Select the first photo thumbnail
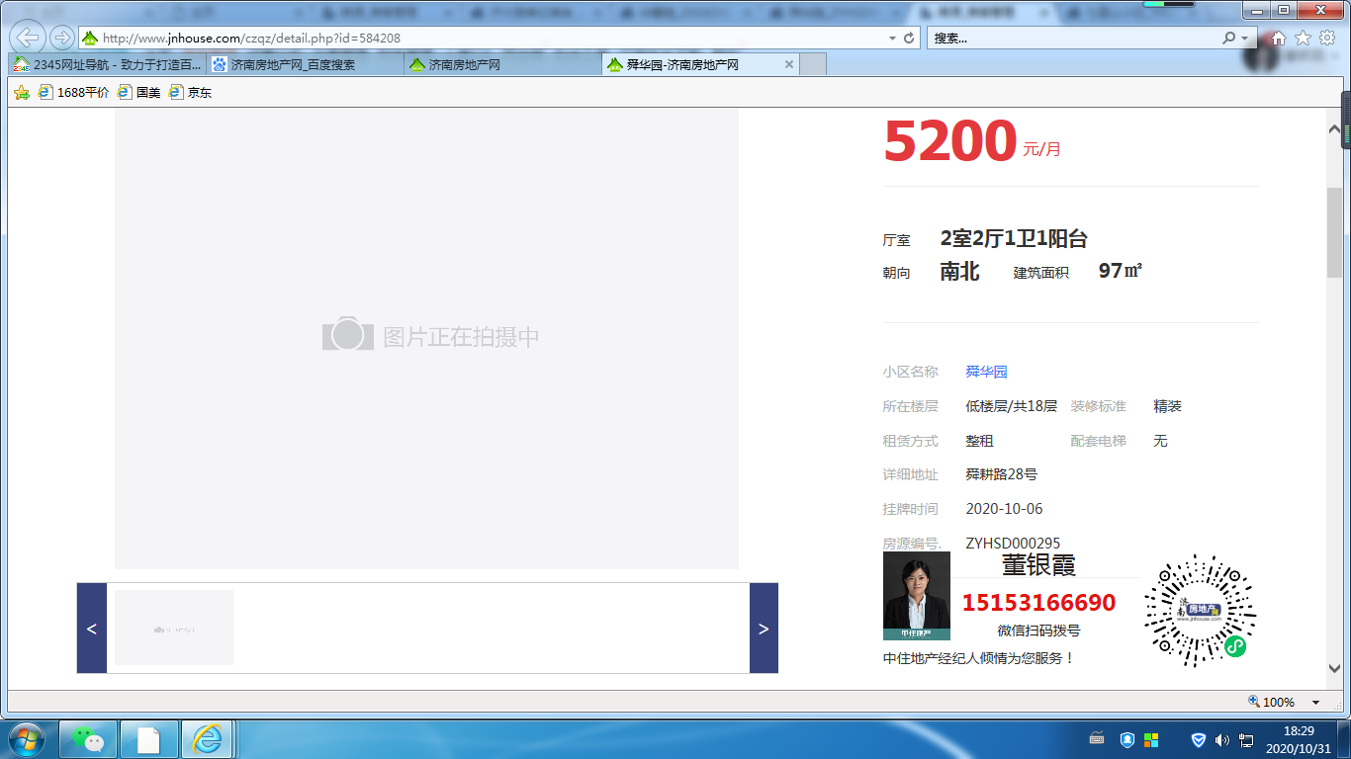This screenshot has height=759, width=1351. pos(174,628)
